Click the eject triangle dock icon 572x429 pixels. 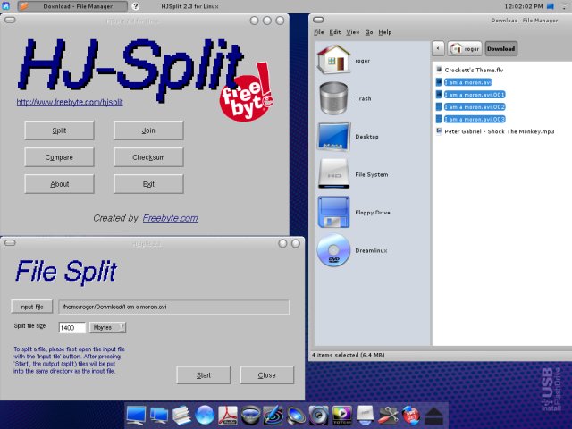pyautogui.click(x=433, y=415)
